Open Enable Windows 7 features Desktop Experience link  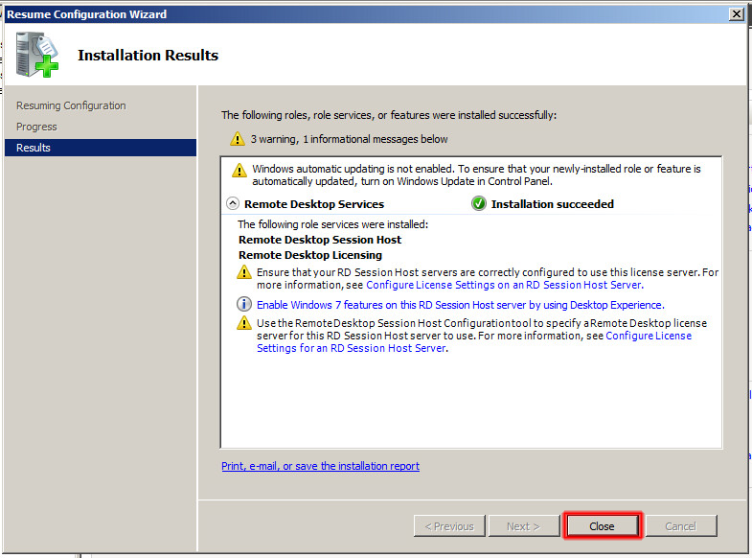click(x=460, y=305)
